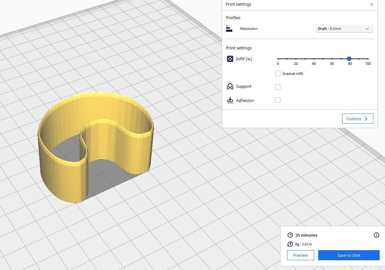Click the 'Resolution' label text
This screenshot has width=385, height=270.
pyautogui.click(x=249, y=29)
